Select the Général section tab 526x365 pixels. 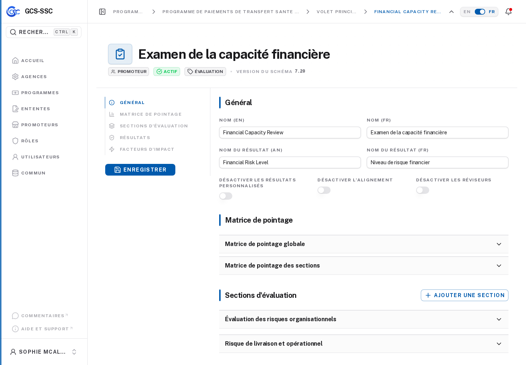[132, 103]
